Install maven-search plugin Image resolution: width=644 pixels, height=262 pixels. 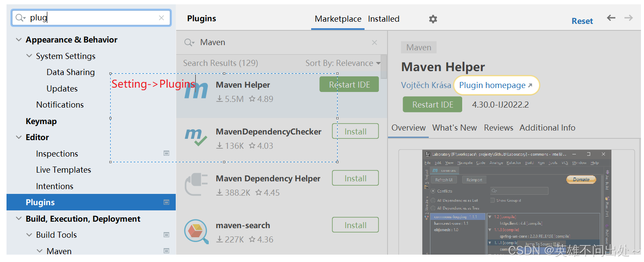355,225
